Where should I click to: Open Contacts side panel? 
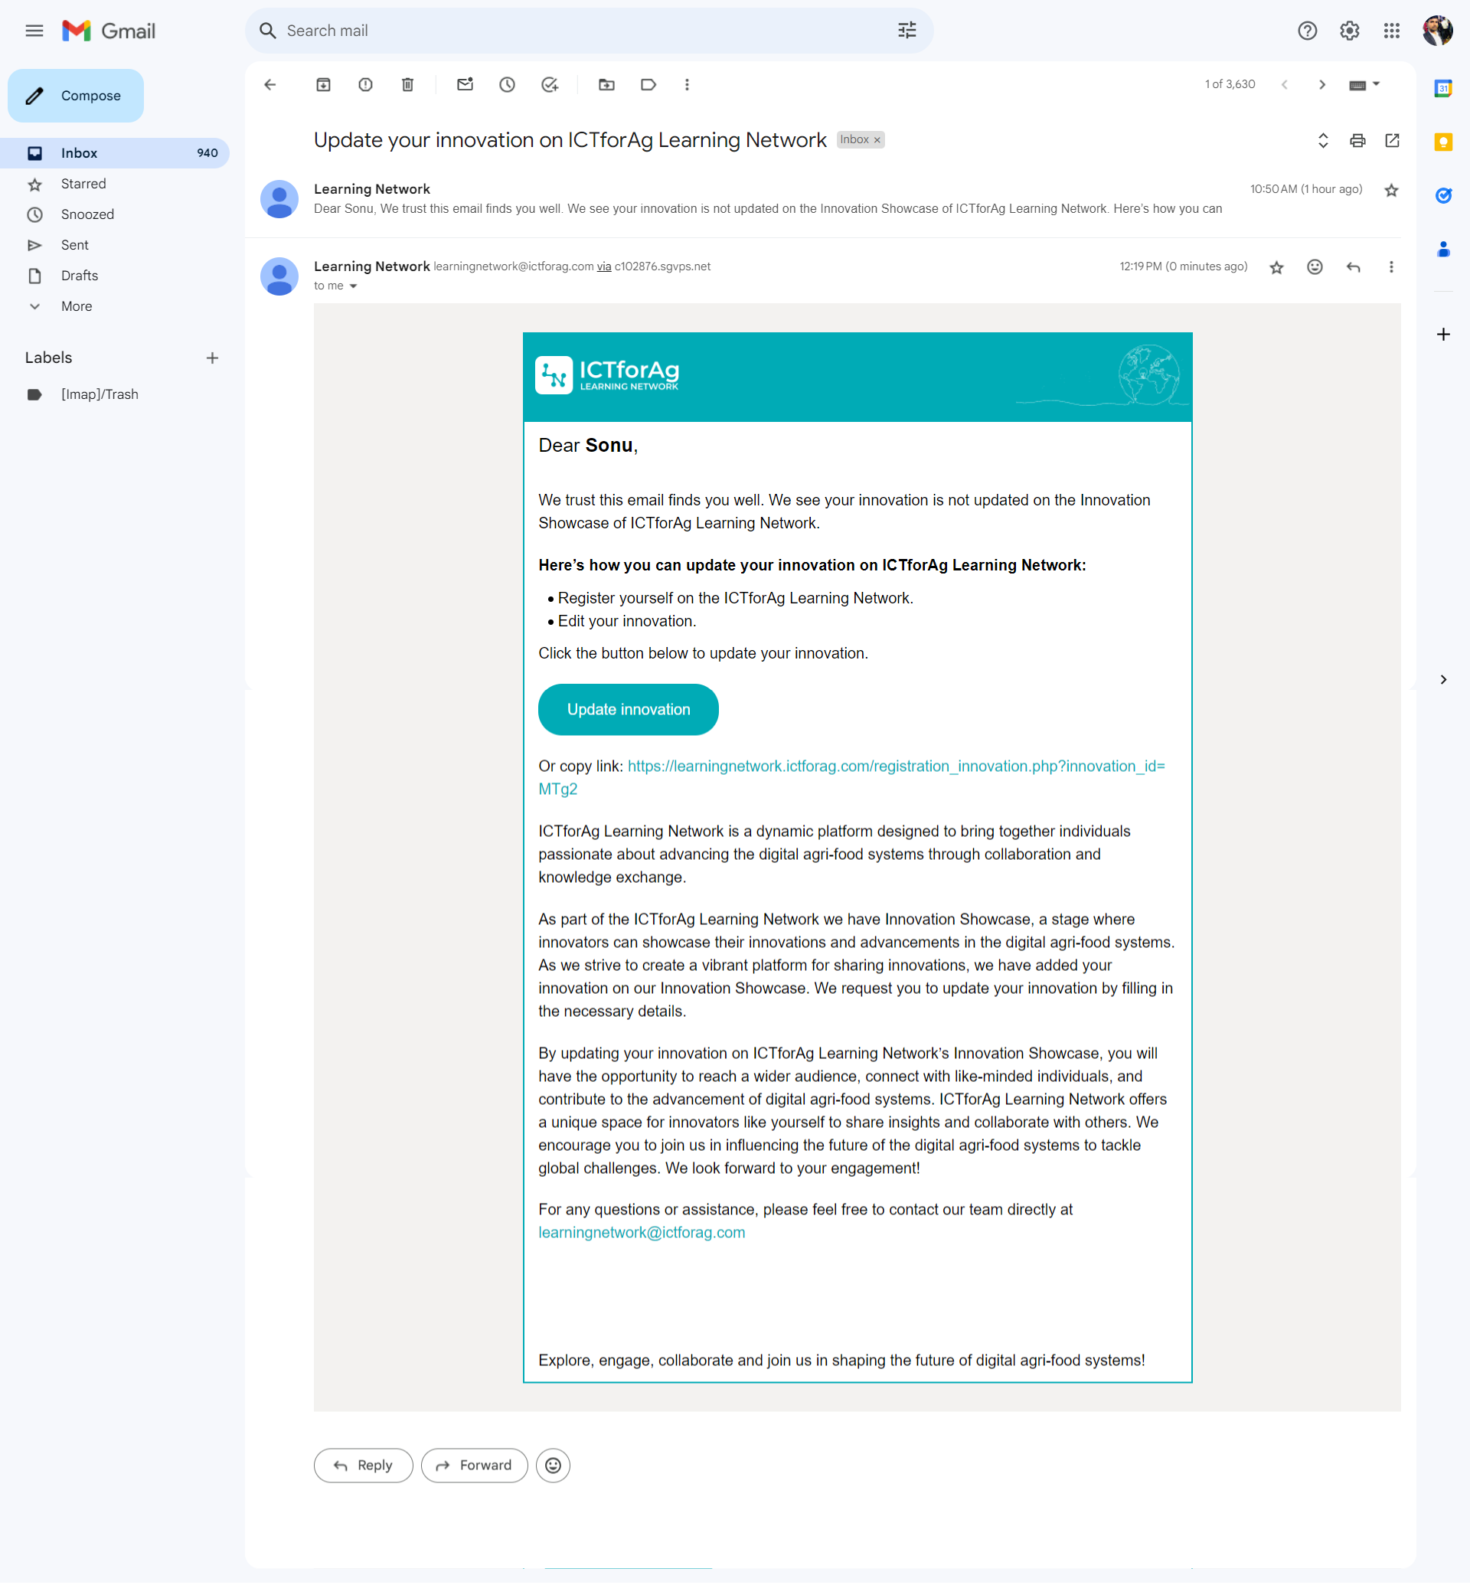point(1443,250)
